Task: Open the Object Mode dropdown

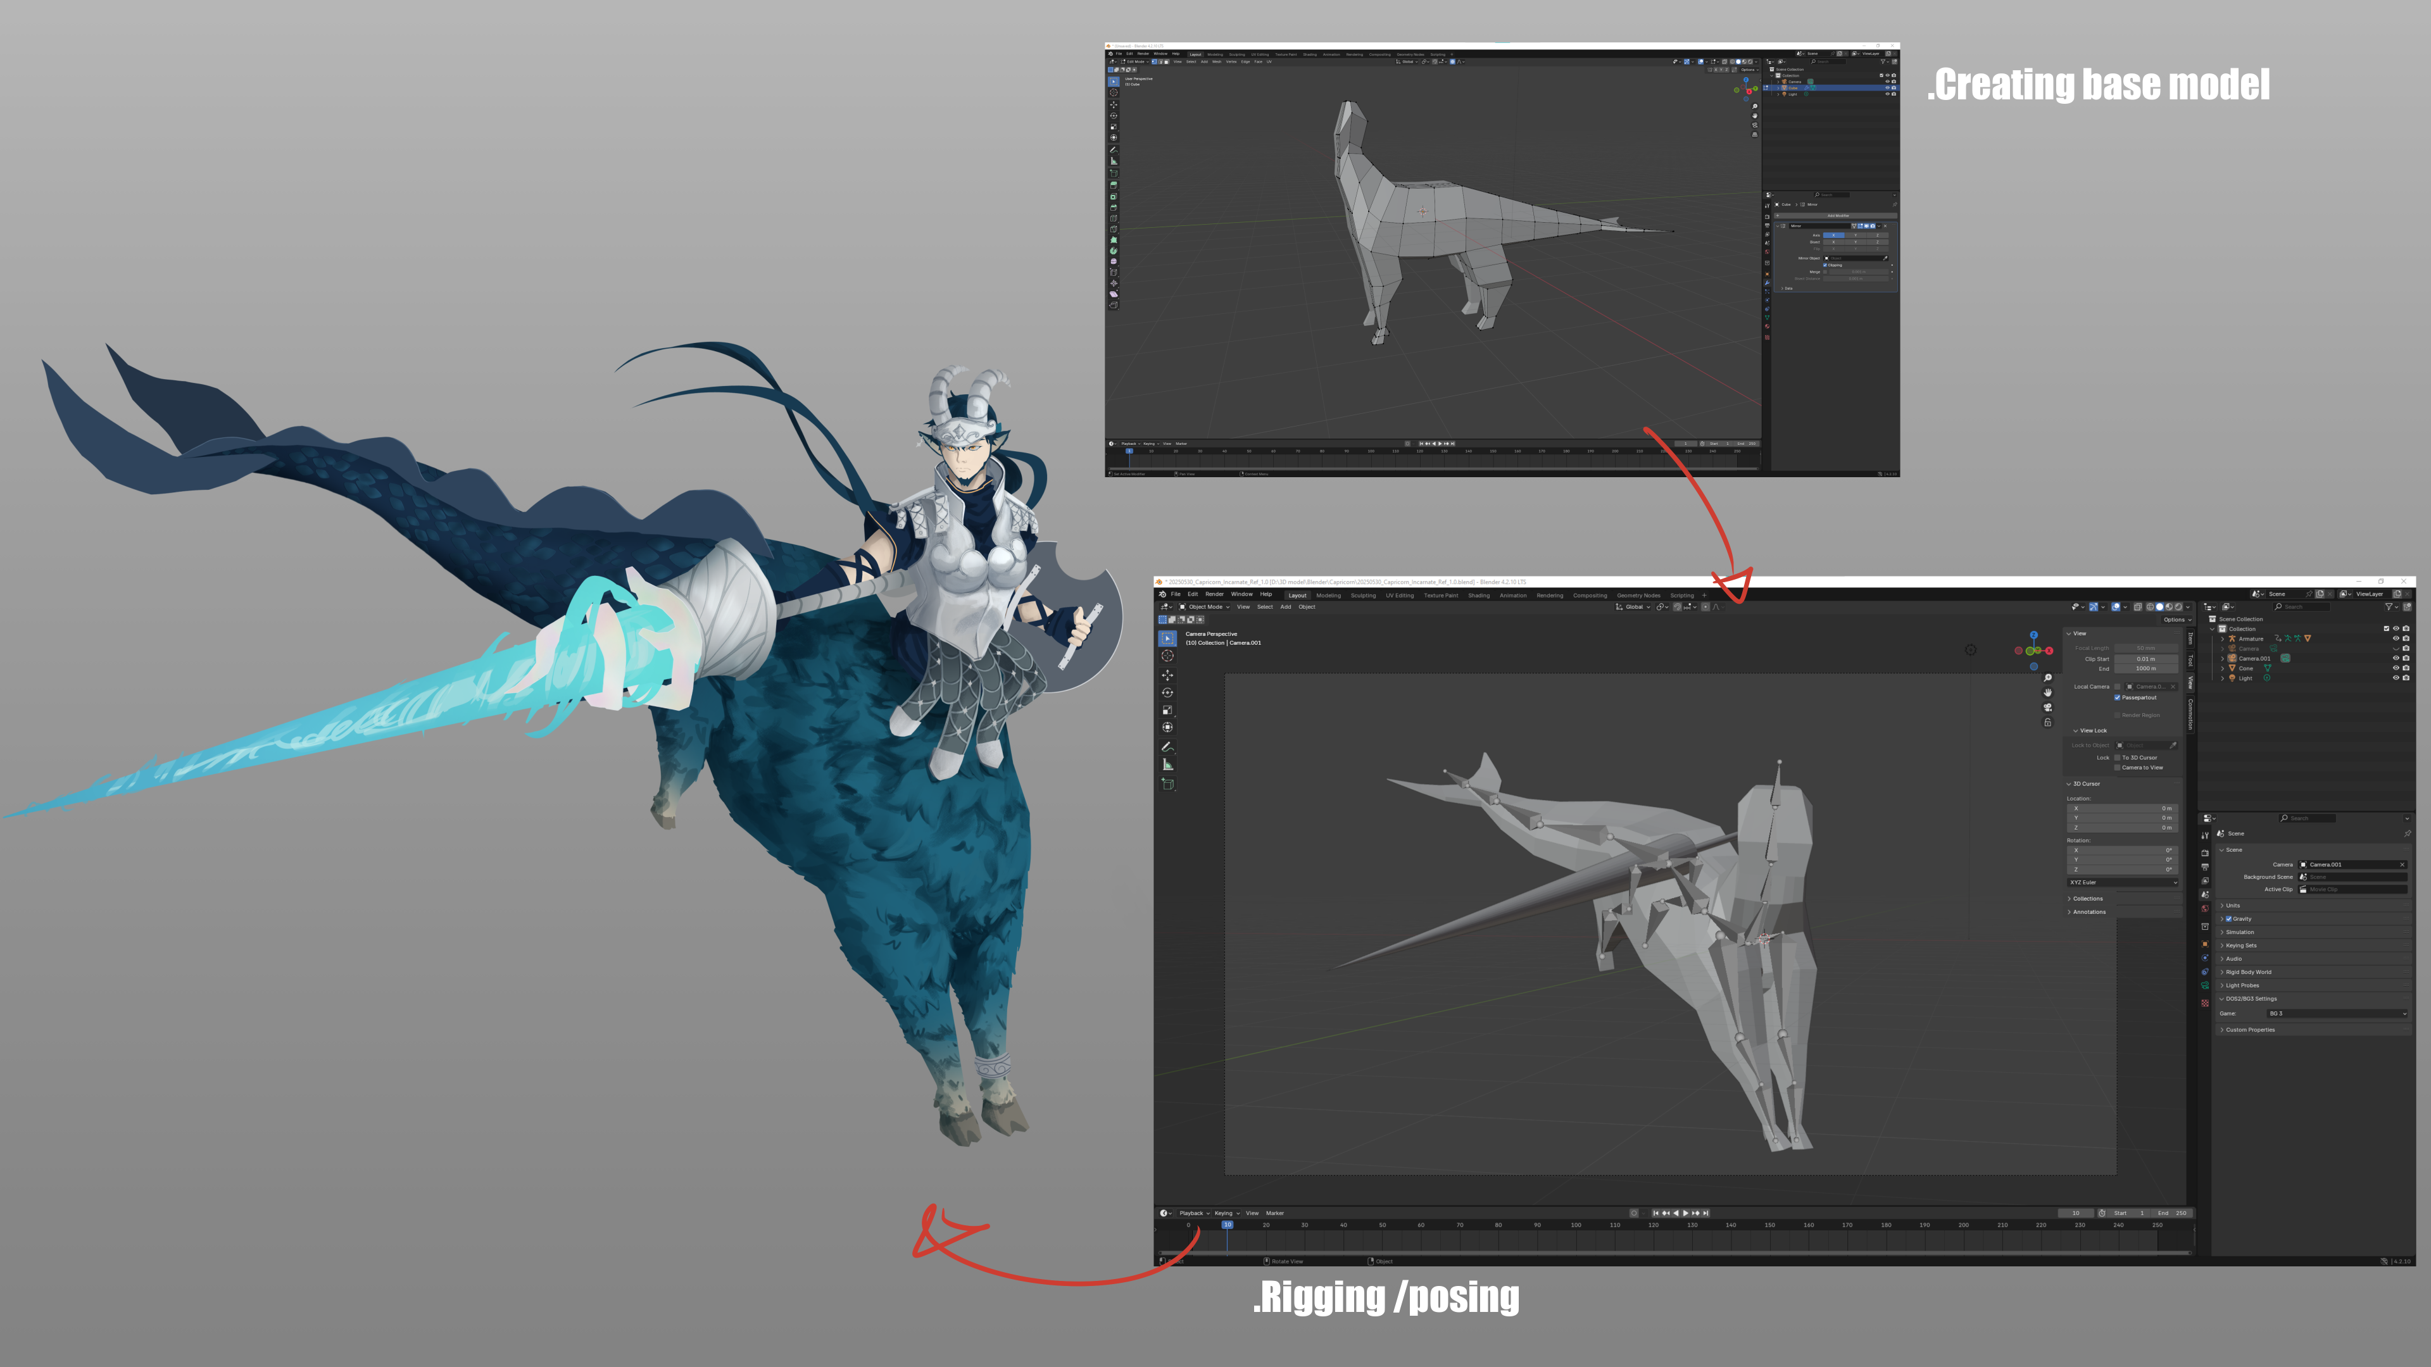Action: [1203, 607]
